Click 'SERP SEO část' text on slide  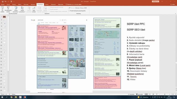click(x=136, y=30)
